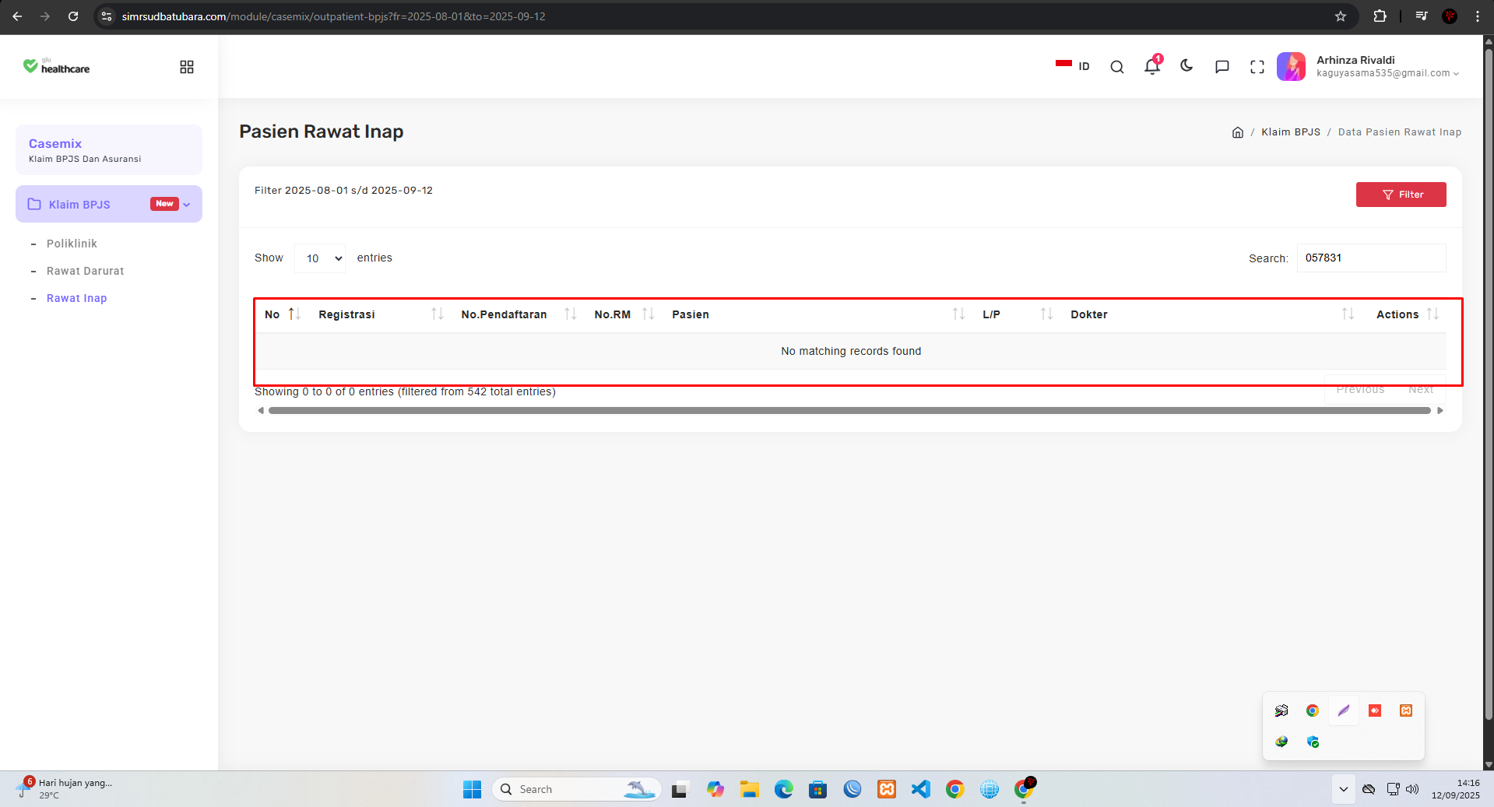Collapse the Klaim BPJS sidebar menu

[109, 204]
